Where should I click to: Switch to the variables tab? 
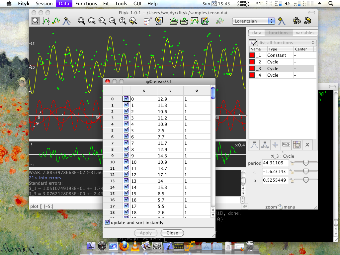point(305,33)
